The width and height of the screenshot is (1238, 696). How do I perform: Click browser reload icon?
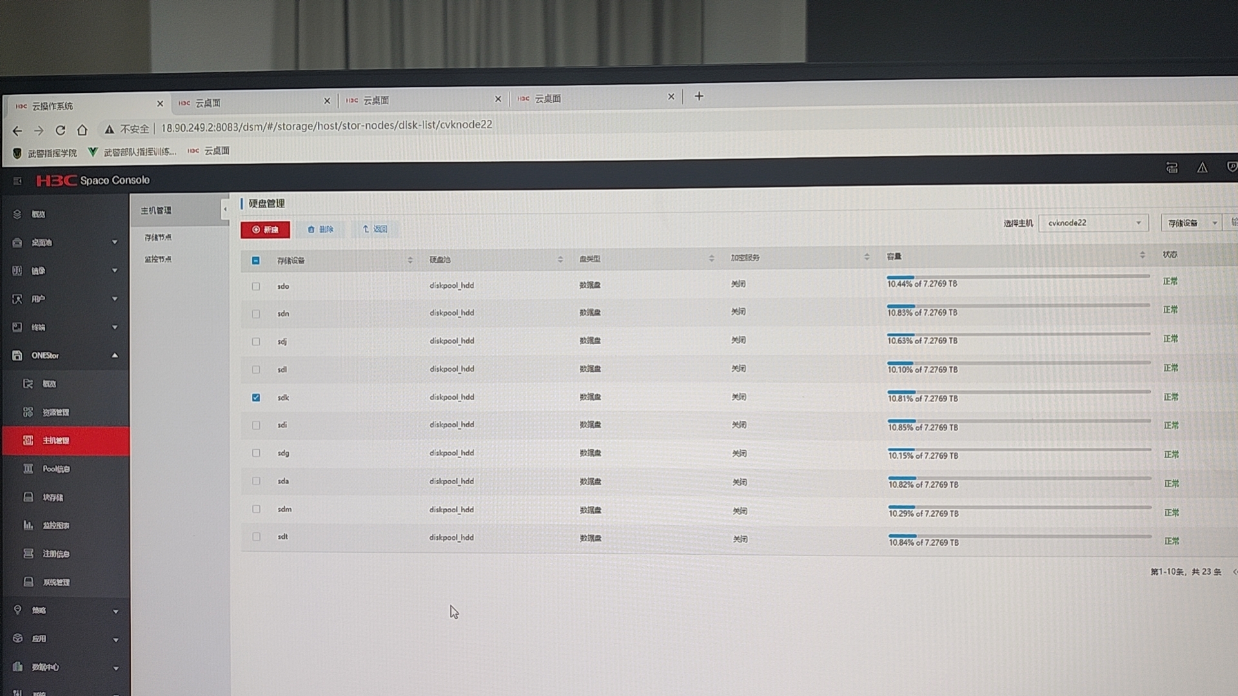(61, 130)
